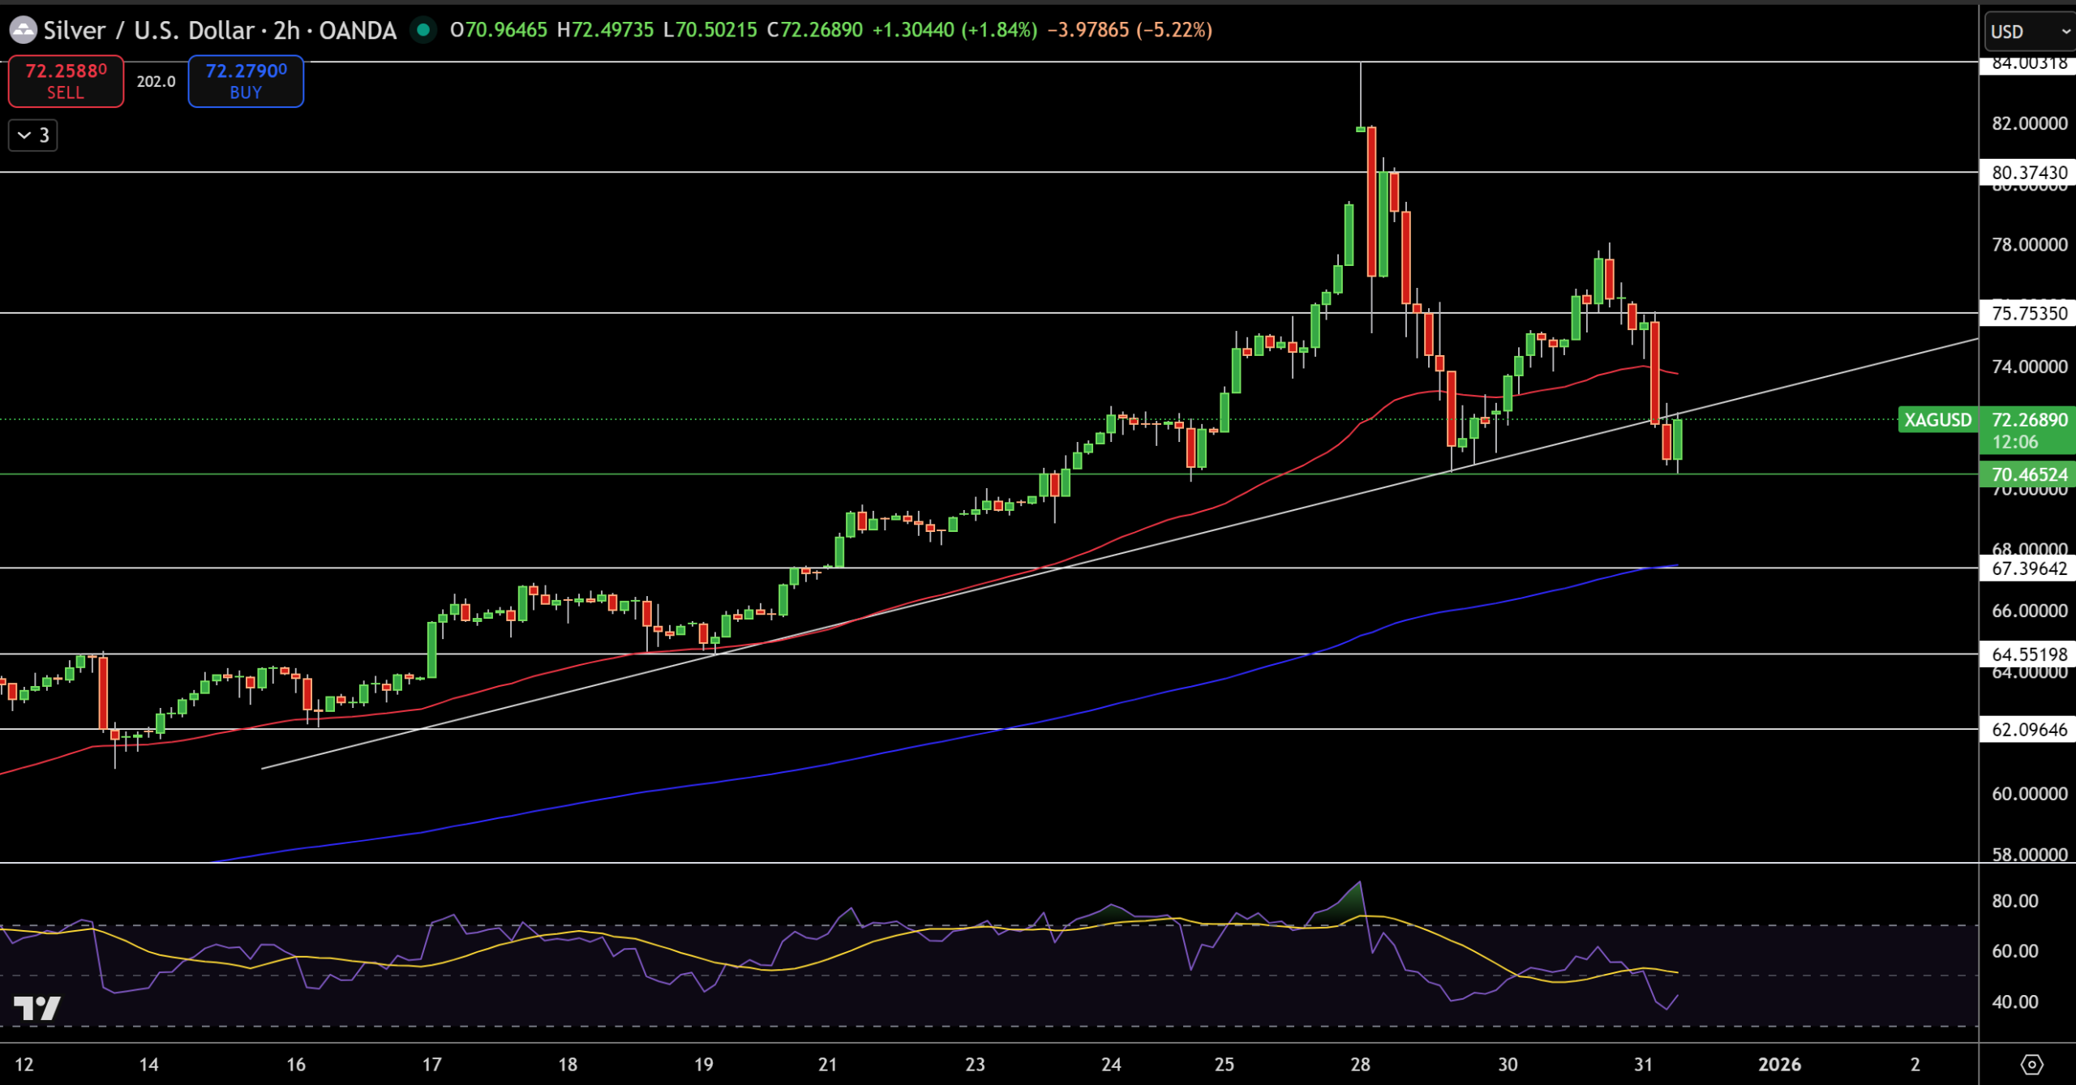
Task: Click the 84.00318 top price label
Action: click(2029, 64)
